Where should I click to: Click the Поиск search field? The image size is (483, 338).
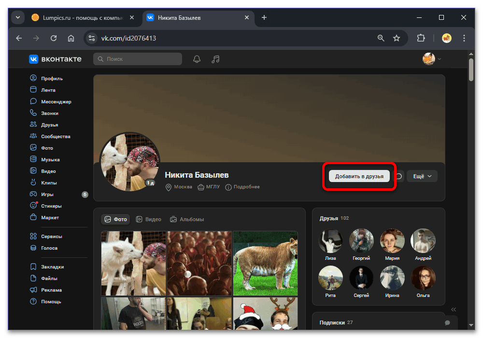(x=138, y=59)
